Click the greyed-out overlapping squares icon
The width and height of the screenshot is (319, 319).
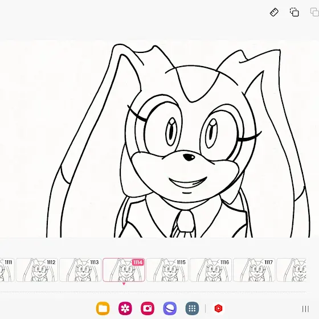click(314, 12)
